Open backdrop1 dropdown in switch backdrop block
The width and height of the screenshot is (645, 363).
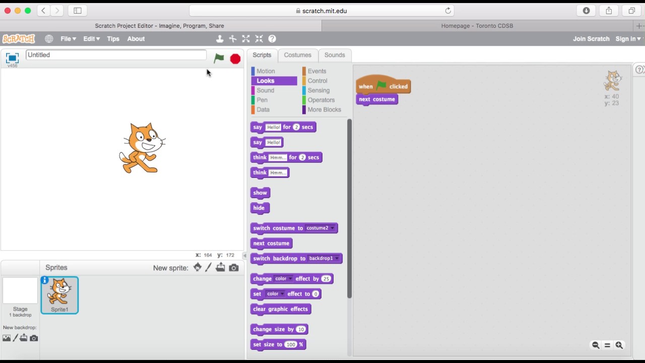click(x=324, y=258)
